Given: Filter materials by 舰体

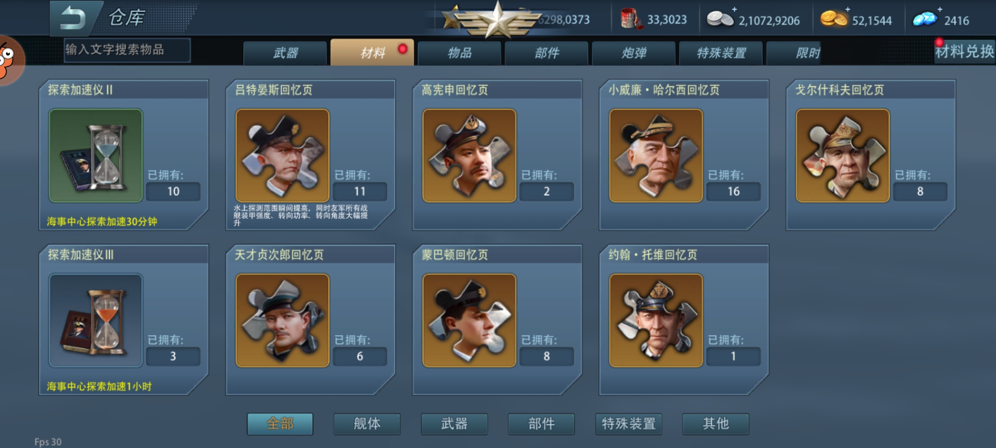Looking at the screenshot, I should pos(367,424).
